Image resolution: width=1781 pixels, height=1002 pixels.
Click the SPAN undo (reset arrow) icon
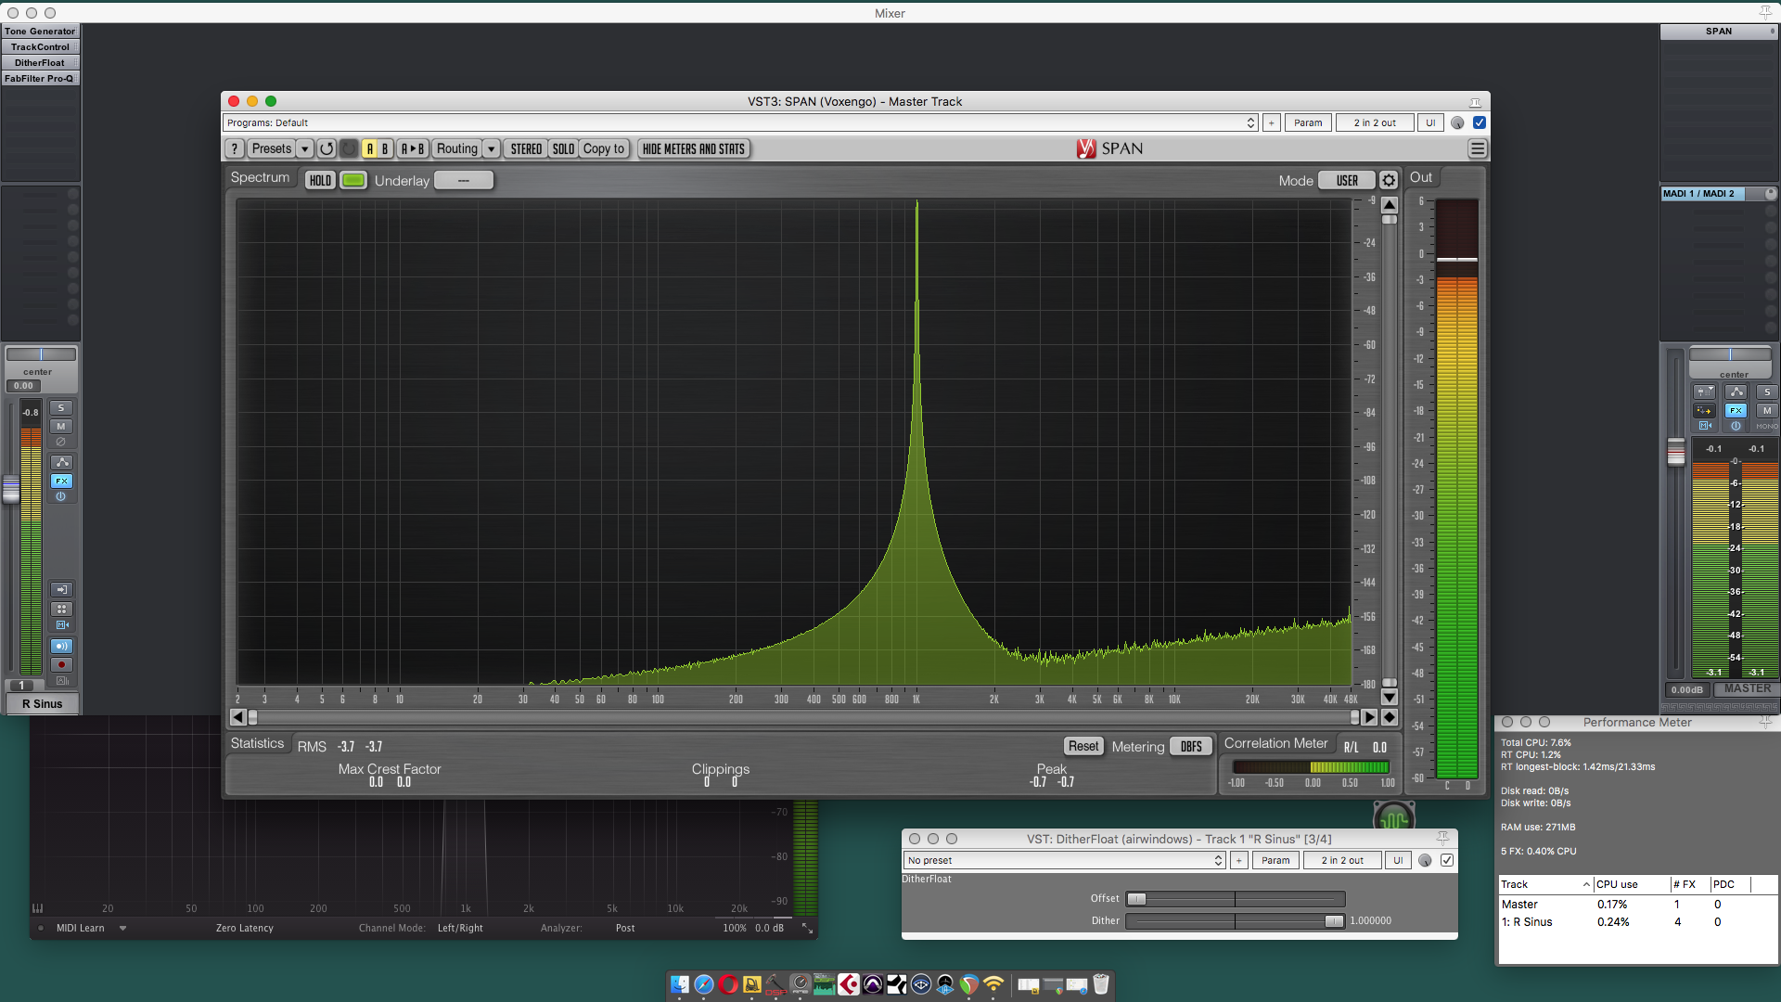click(327, 148)
